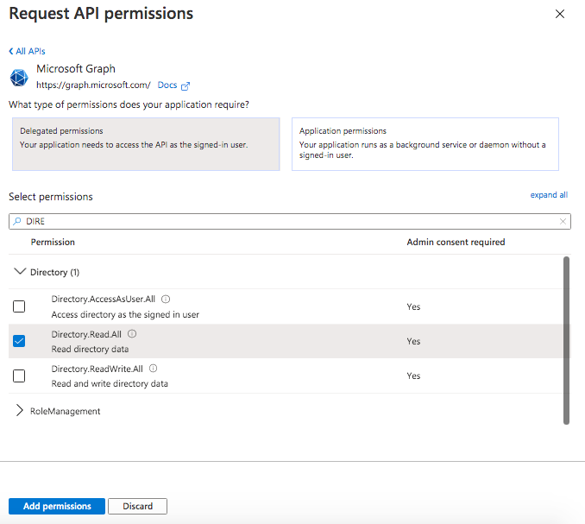Clear the permissions search text
The width and height of the screenshot is (585, 524).
[x=563, y=221]
